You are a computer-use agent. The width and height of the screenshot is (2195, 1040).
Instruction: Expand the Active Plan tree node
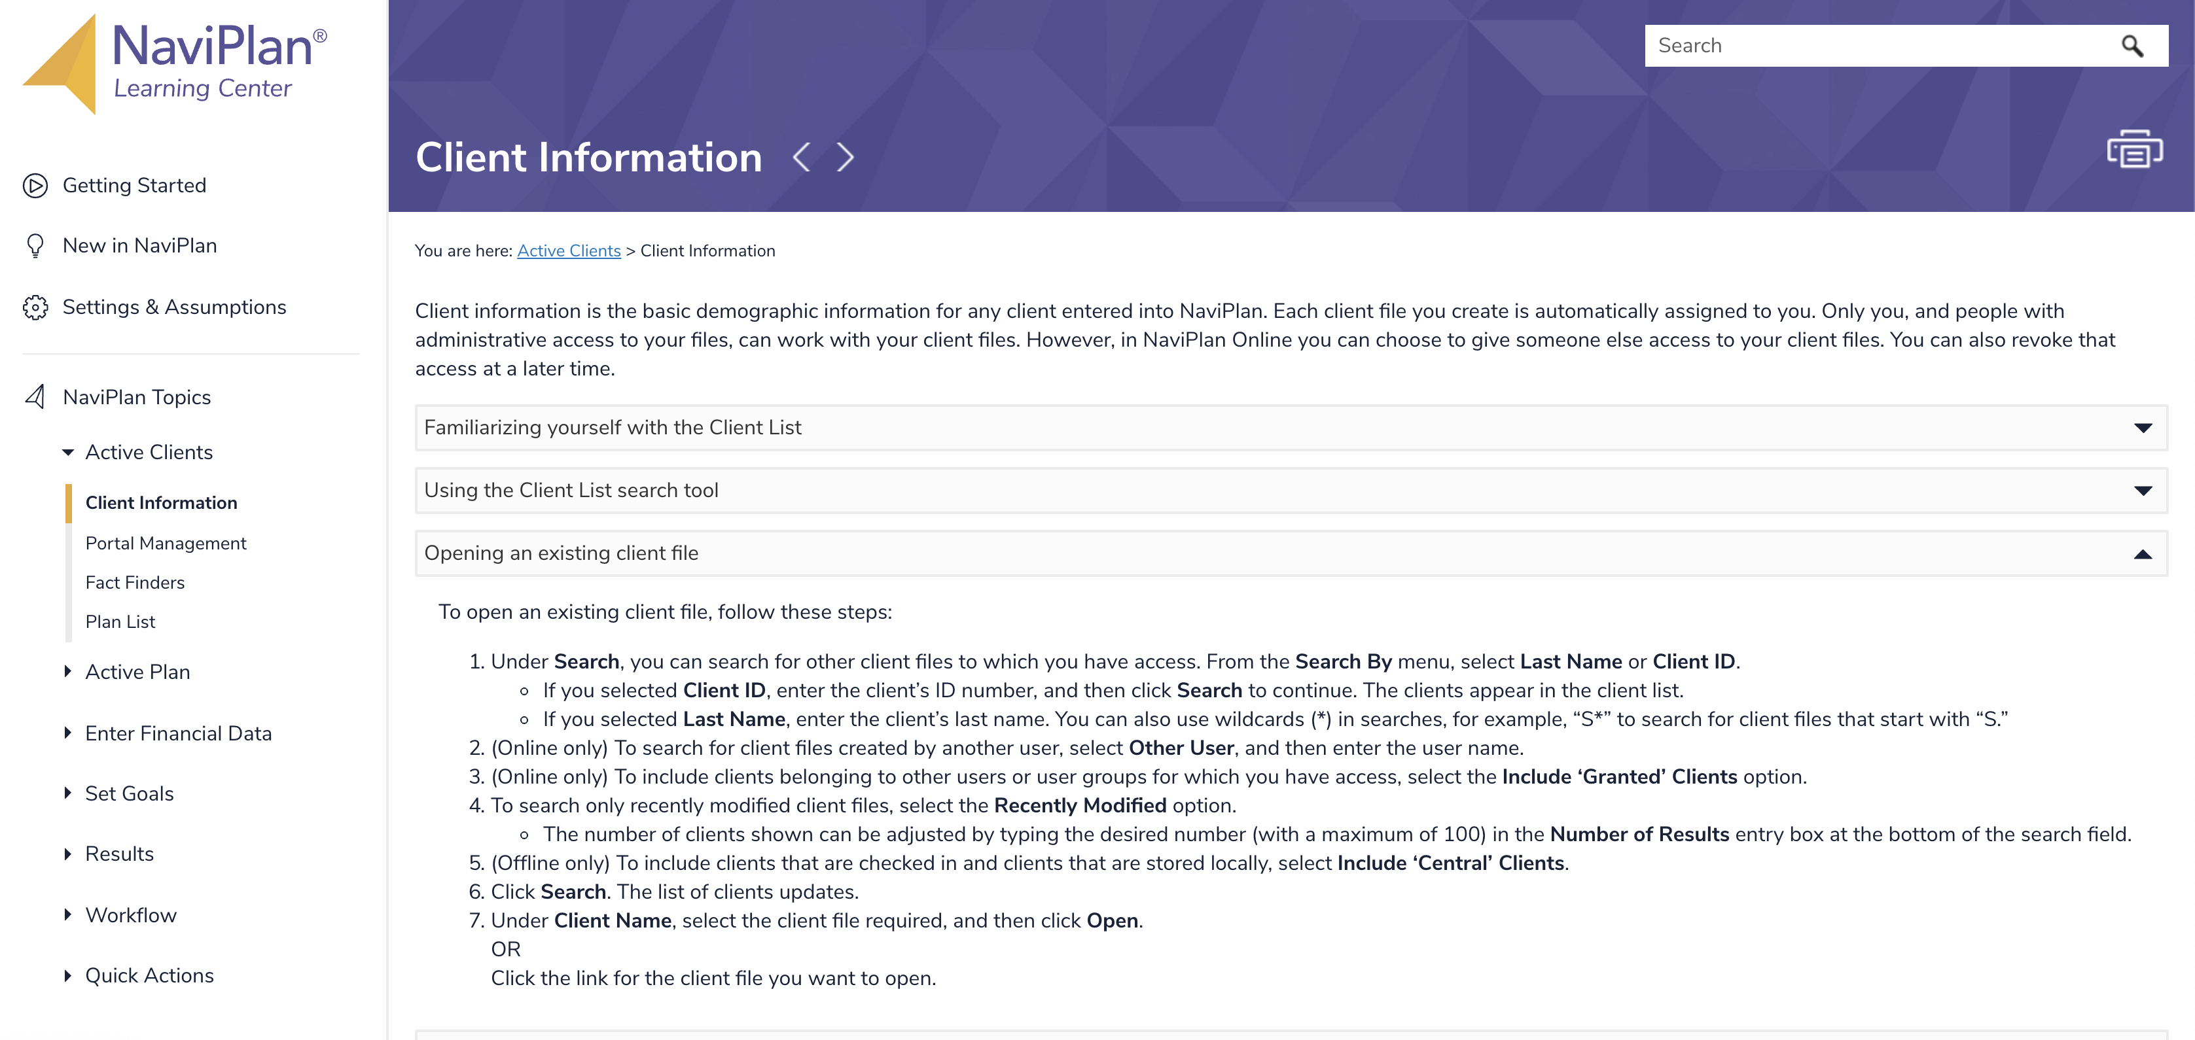(68, 672)
